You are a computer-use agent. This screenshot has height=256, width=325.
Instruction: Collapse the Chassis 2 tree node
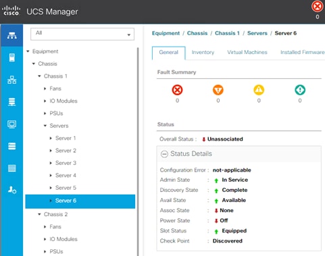click(39, 214)
